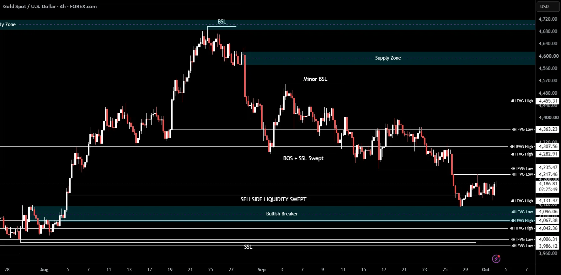This screenshot has height=275, width=561.
Task: Click the 4,455.31 price label
Action: [x=548, y=101]
